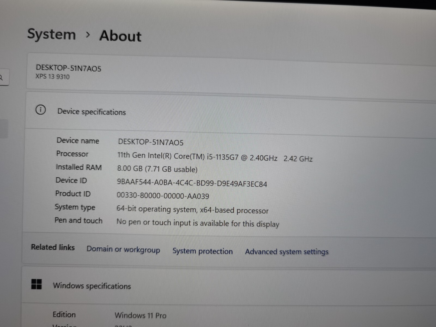The width and height of the screenshot is (436, 327).
Task: Click the System type label
Action: pos(75,207)
